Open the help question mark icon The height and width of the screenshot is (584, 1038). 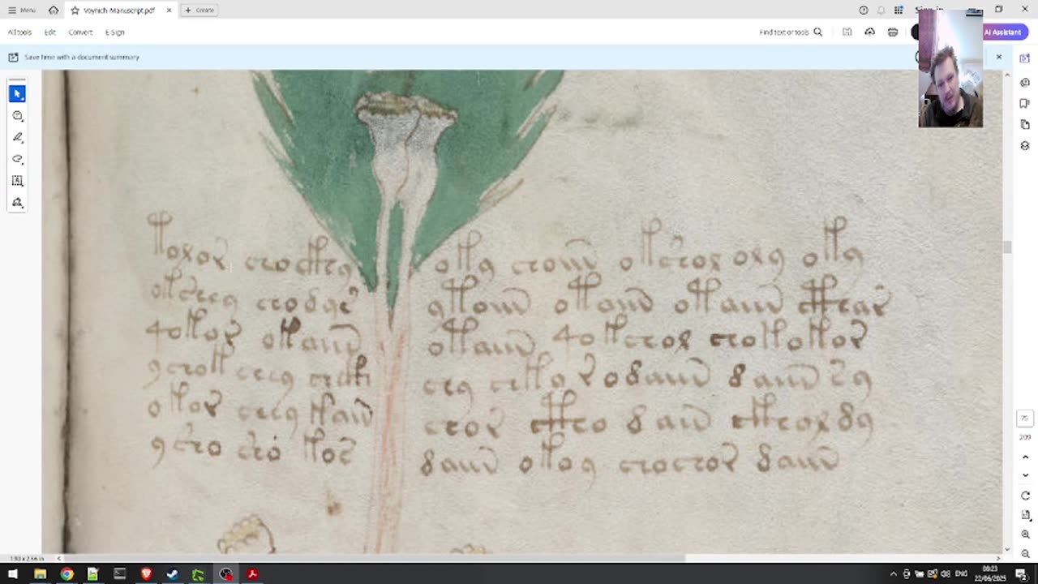click(x=863, y=10)
